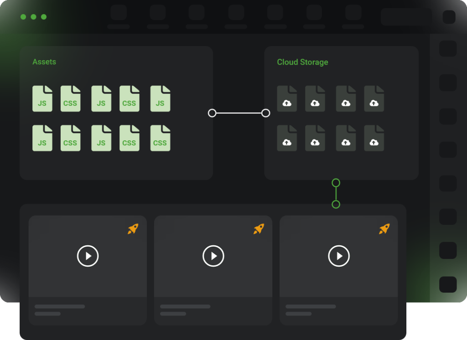Click the rocket icon on the right video card
Viewport: 467px width, 340px height.
(x=384, y=229)
